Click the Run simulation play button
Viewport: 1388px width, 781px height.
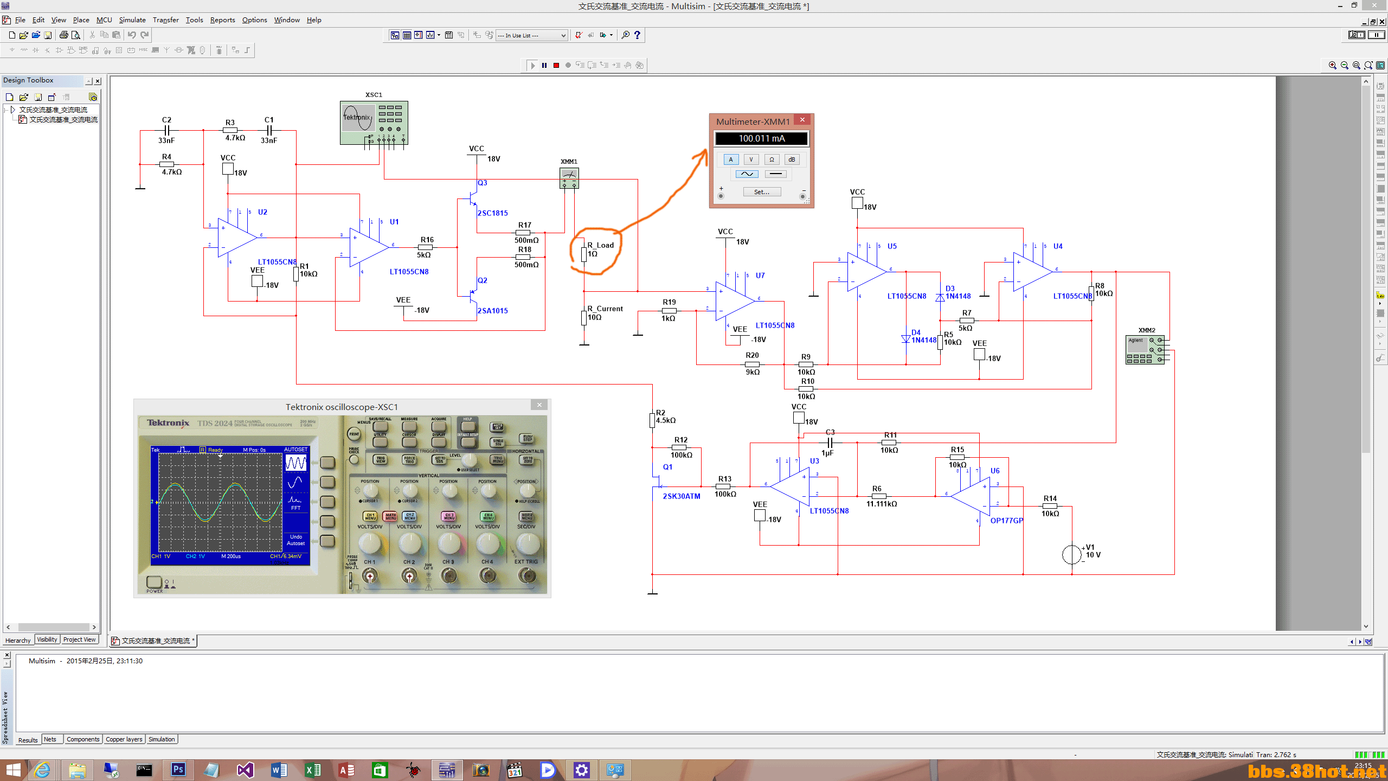[532, 65]
